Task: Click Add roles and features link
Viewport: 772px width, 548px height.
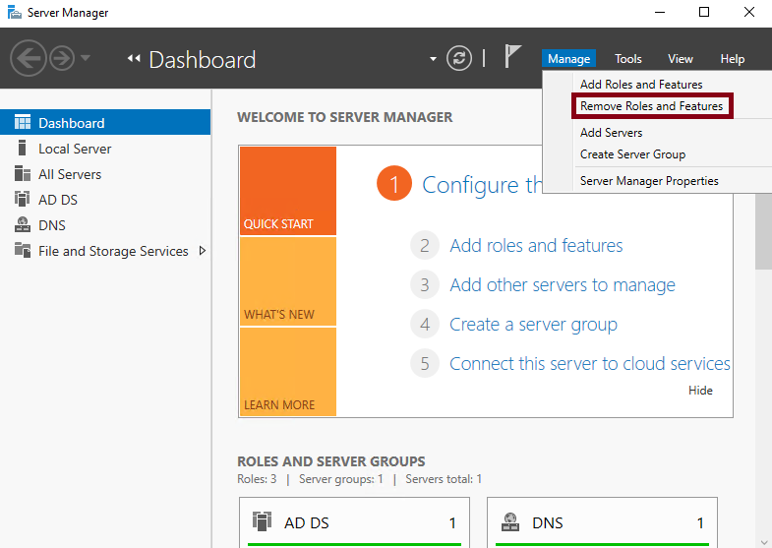Action: coord(536,245)
